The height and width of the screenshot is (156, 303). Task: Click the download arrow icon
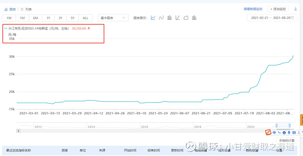pyautogui.click(x=295, y=9)
